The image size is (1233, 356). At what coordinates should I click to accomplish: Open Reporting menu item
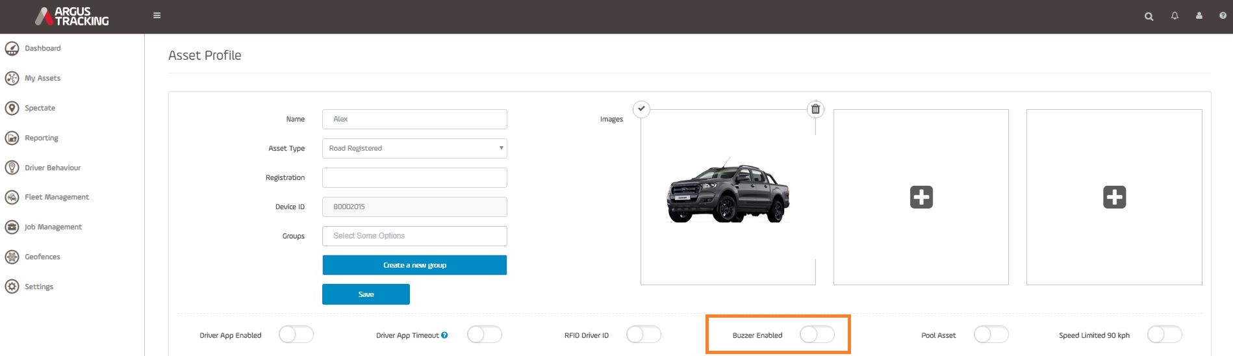[42, 138]
